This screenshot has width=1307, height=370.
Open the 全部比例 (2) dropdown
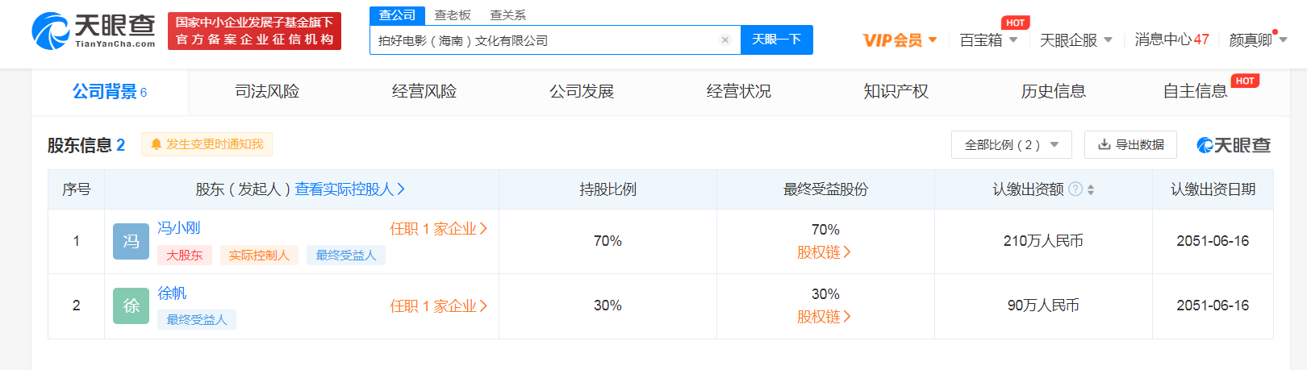1011,145
